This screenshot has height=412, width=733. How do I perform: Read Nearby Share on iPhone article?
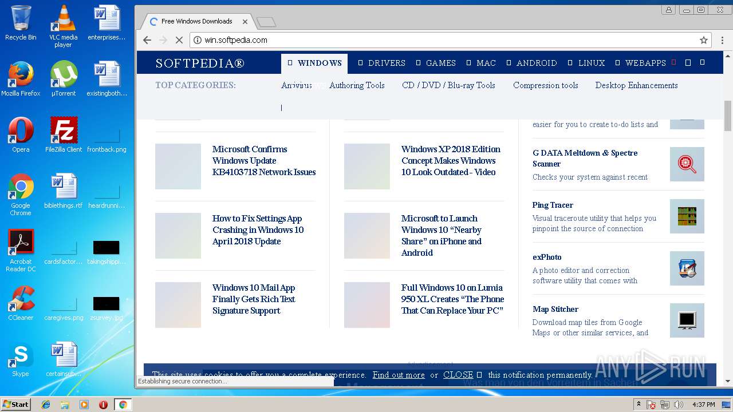(442, 236)
